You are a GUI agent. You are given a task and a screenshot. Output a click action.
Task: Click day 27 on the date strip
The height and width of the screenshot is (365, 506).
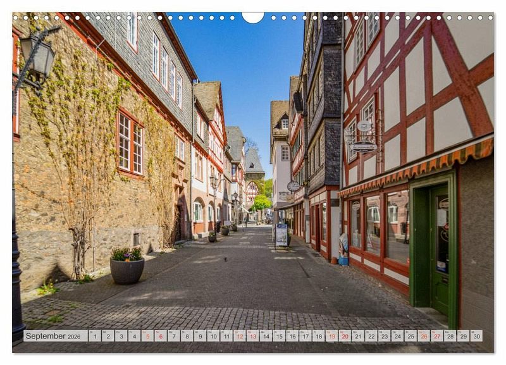tap(436, 336)
